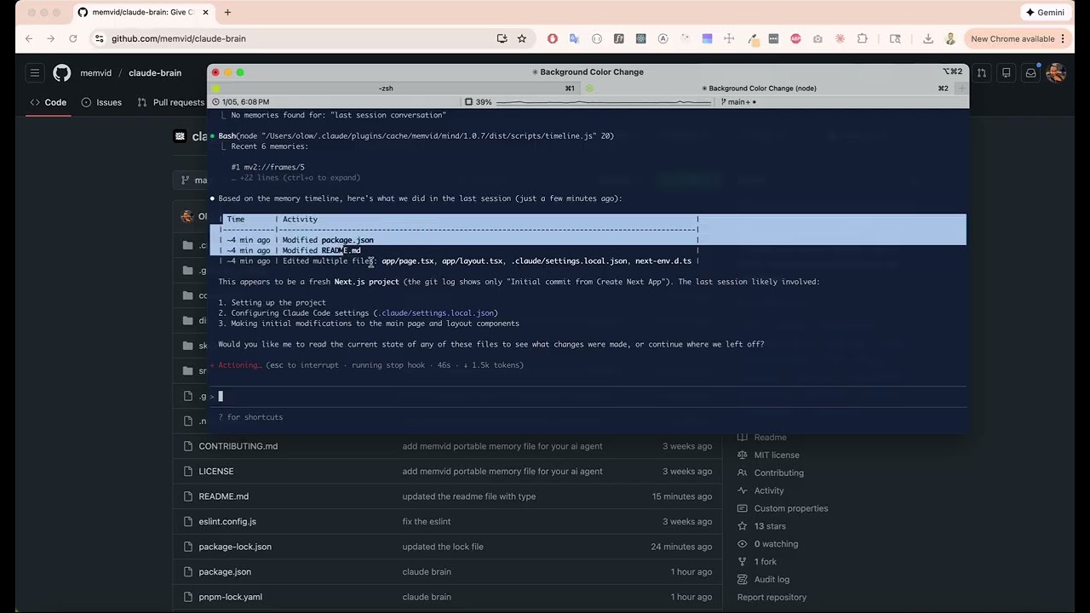This screenshot has height=613, width=1090.
Task: Switch to the Pull requests tab
Action: (170, 102)
